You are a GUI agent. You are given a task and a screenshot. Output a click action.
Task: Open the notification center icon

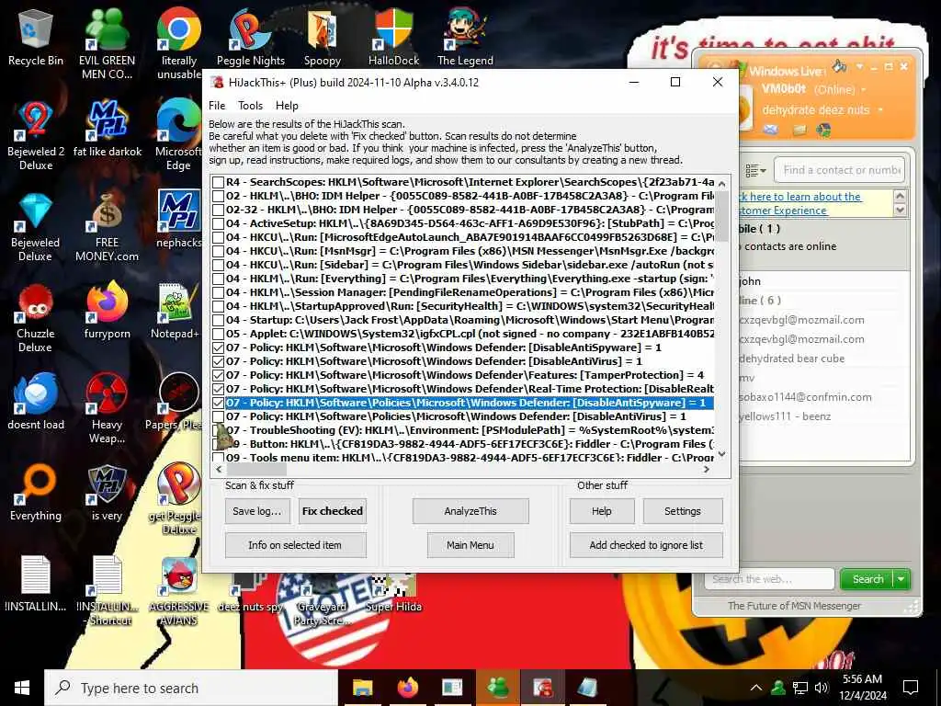coord(911,688)
